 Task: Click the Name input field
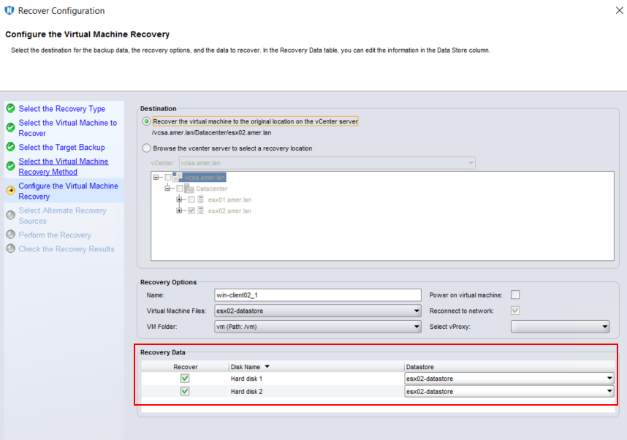[317, 295]
